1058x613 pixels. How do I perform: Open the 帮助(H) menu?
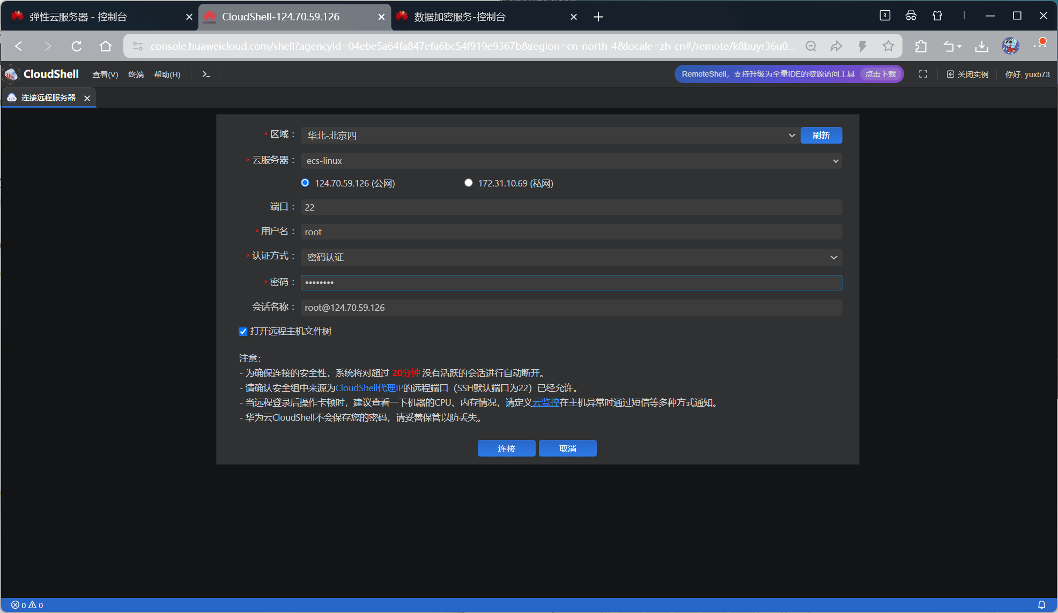coord(167,74)
